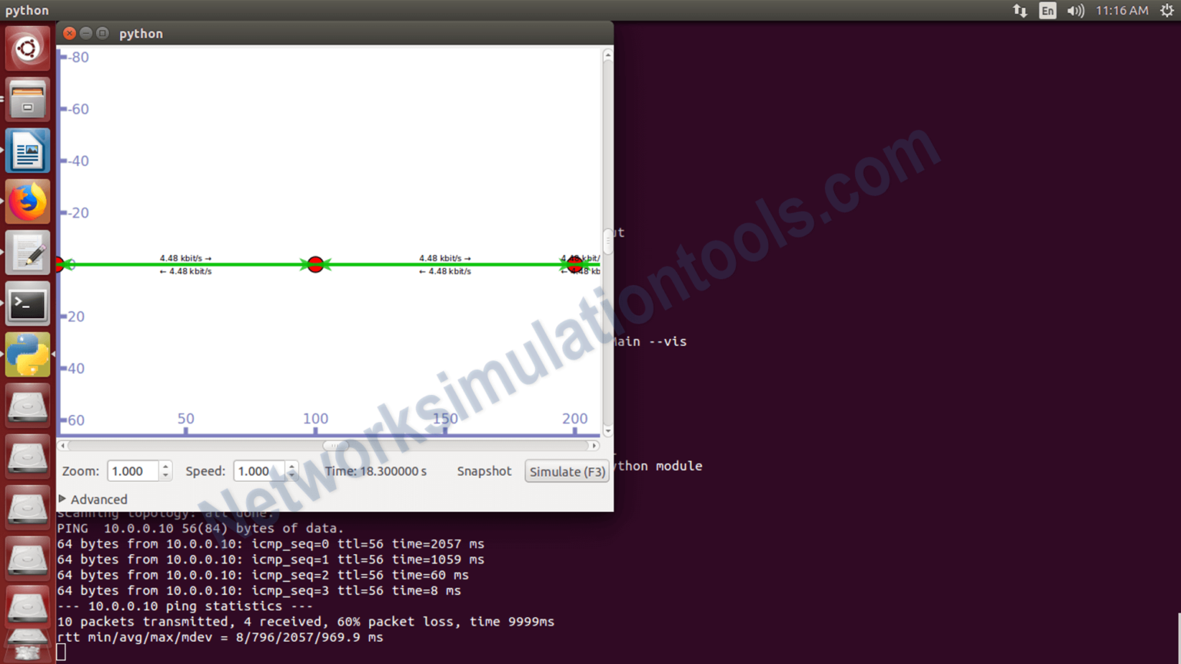This screenshot has width=1181, height=664.
Task: Click the Zoom increase stepper arrow
Action: click(165, 466)
